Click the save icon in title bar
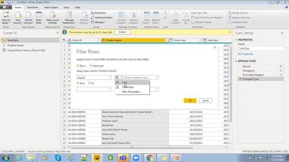 (9, 2)
